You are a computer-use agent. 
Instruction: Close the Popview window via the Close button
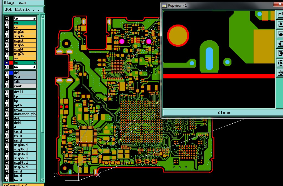[x=223, y=113]
